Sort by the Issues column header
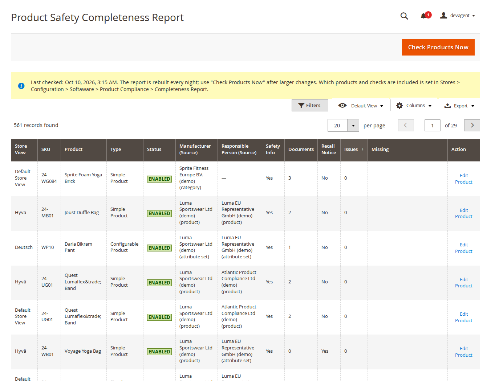The width and height of the screenshot is (491, 381). [x=354, y=149]
